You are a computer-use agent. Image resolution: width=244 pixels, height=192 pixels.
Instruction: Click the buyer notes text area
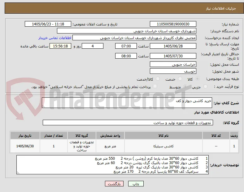(112, 165)
